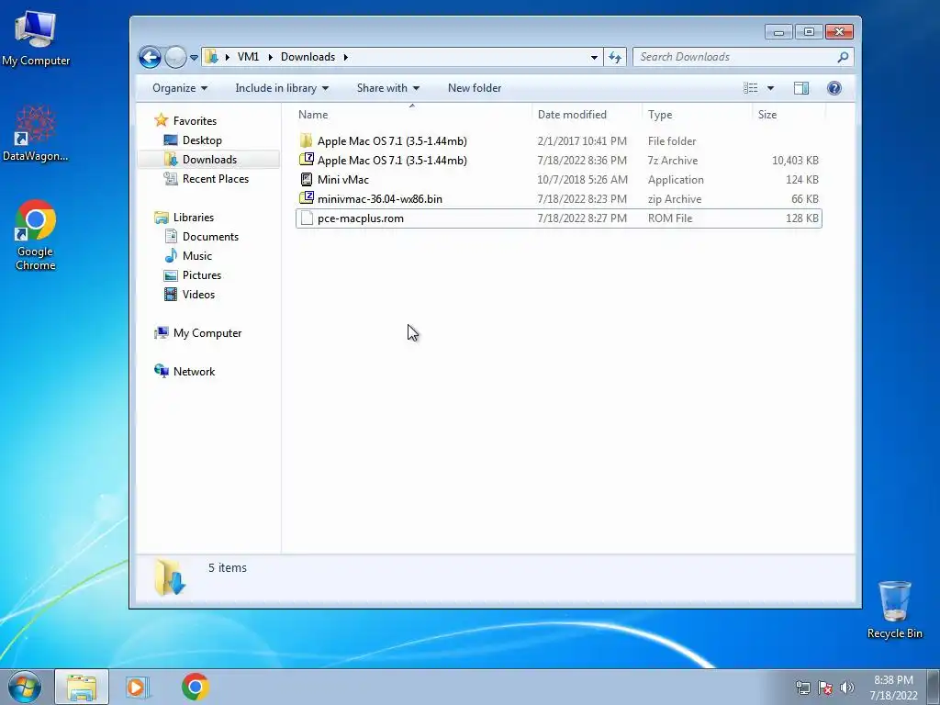The image size is (940, 705).
Task: Open the Documents library
Action: 210,236
